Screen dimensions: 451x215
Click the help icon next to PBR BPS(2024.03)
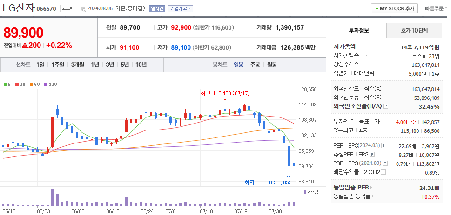(385, 163)
